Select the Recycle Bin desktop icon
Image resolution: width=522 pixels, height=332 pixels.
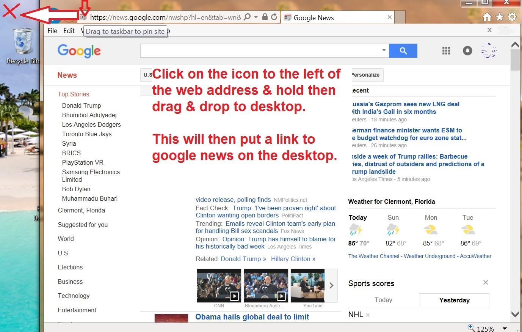click(x=23, y=46)
